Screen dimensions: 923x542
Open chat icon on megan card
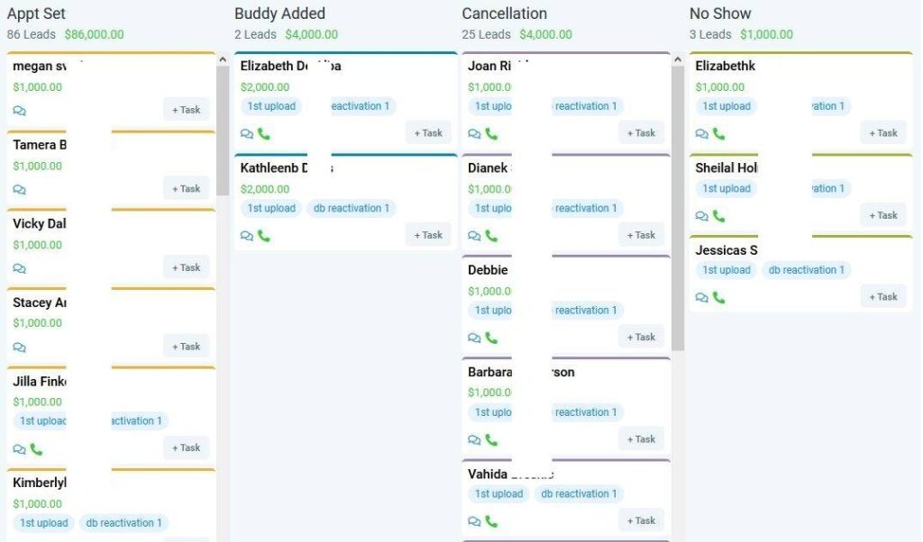pos(20,111)
